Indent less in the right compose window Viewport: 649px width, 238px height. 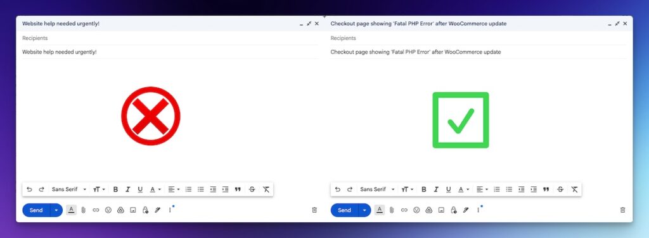[521, 189]
